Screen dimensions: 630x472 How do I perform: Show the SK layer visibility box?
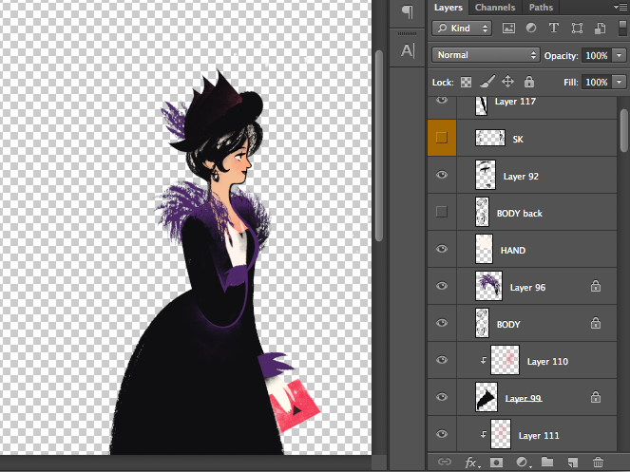(442, 138)
